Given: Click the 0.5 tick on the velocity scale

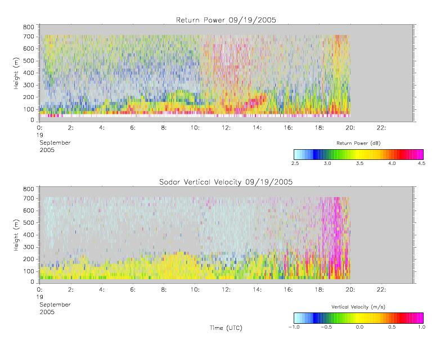Looking at the screenshot, I should [392, 327].
